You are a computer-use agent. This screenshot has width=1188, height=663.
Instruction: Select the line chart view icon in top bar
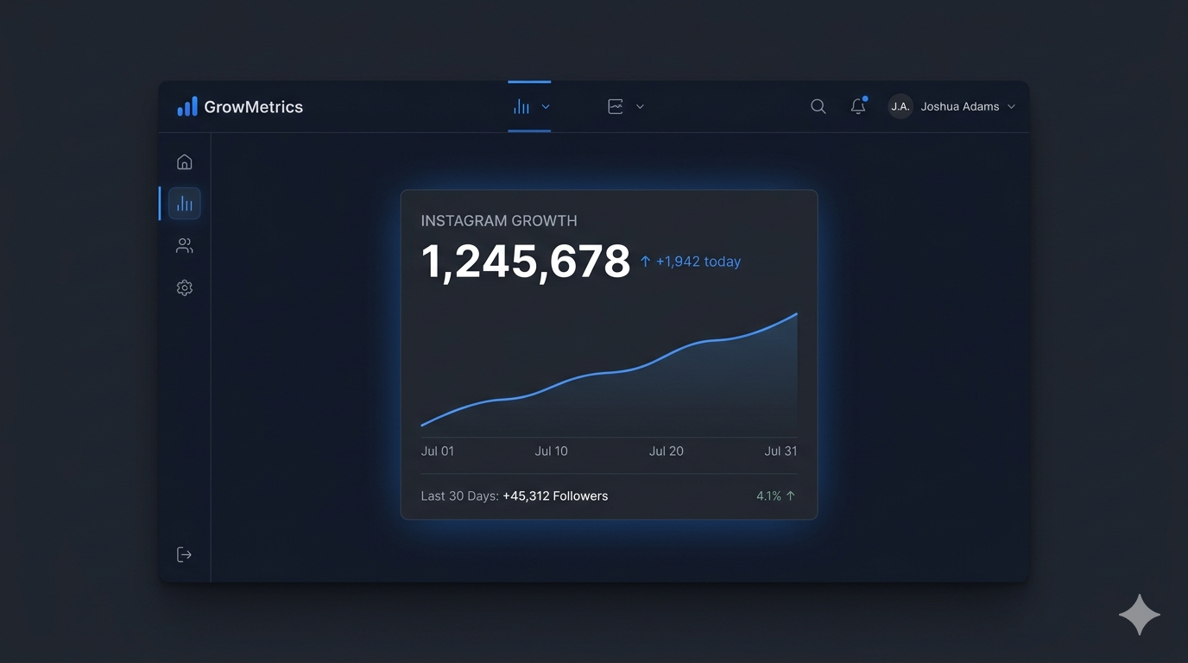614,106
